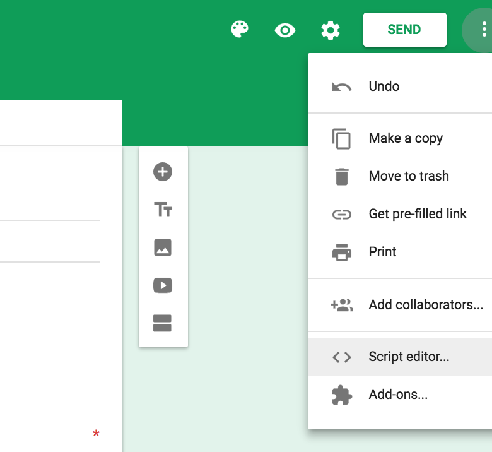Image resolution: width=492 pixels, height=452 pixels.
Task: Open Script editor... from the menu
Action: (x=400, y=357)
